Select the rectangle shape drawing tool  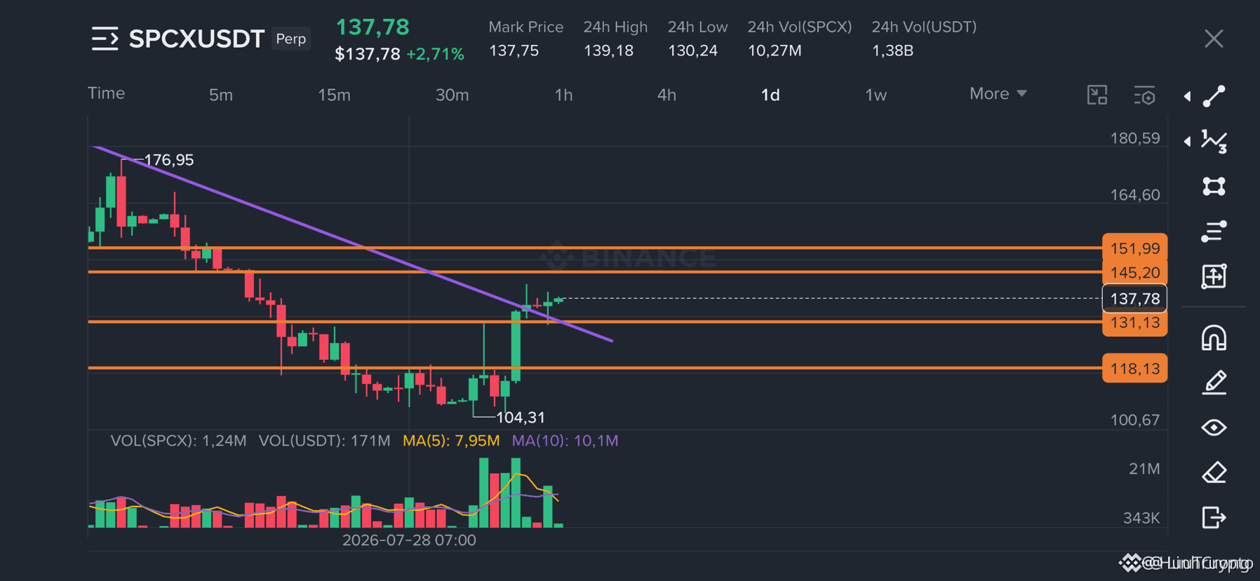pos(1214,186)
